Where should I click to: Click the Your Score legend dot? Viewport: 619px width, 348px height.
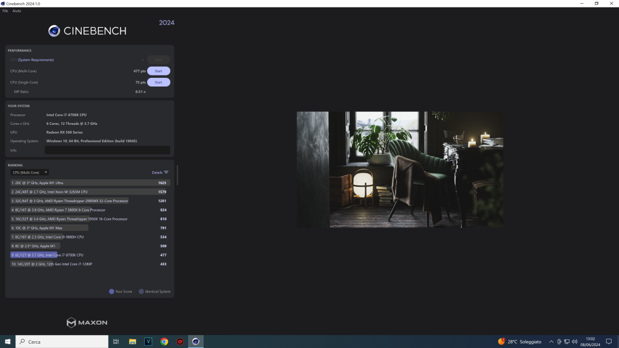point(111,292)
